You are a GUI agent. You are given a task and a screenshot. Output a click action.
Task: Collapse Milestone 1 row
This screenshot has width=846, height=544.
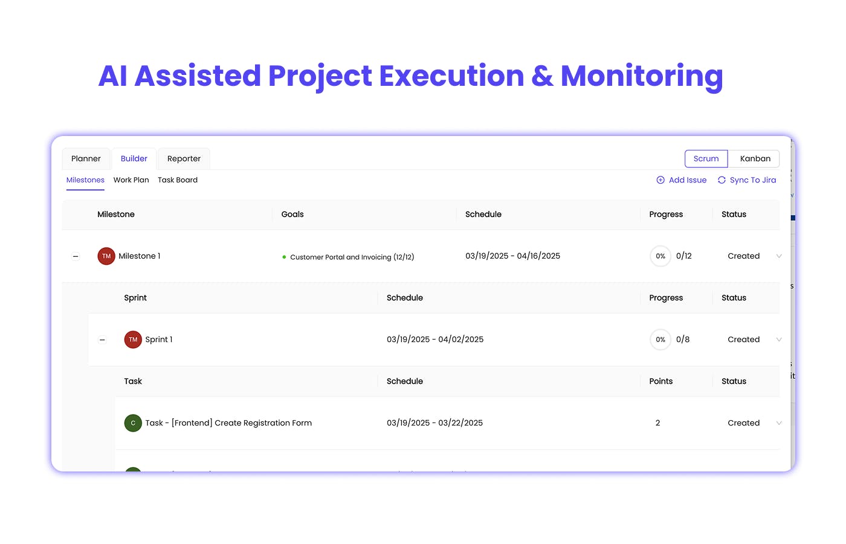[76, 256]
